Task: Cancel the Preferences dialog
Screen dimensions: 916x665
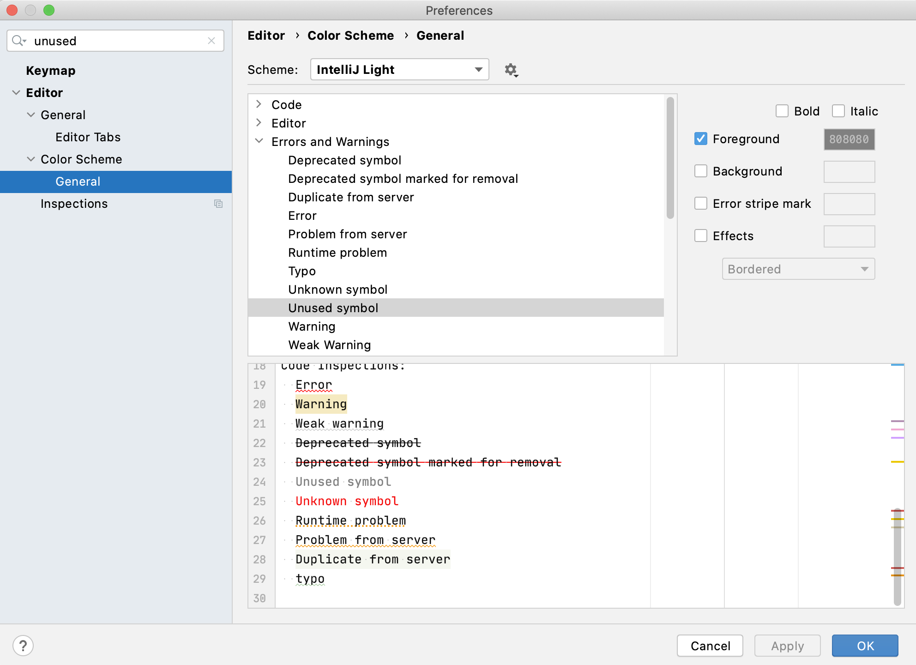Action: point(710,646)
